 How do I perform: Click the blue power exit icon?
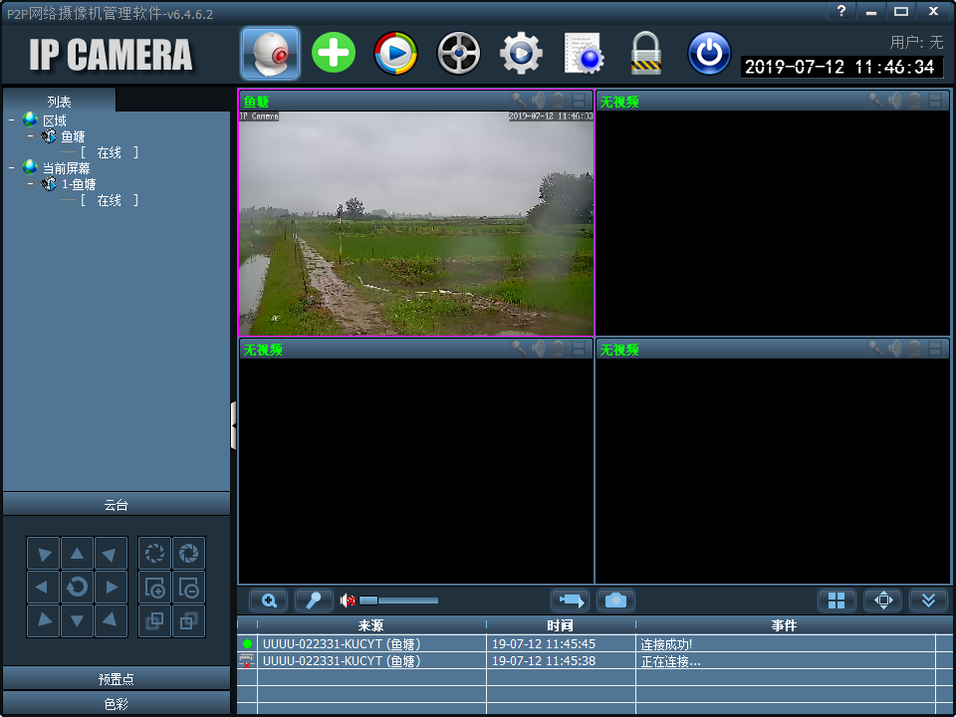pyautogui.click(x=709, y=53)
